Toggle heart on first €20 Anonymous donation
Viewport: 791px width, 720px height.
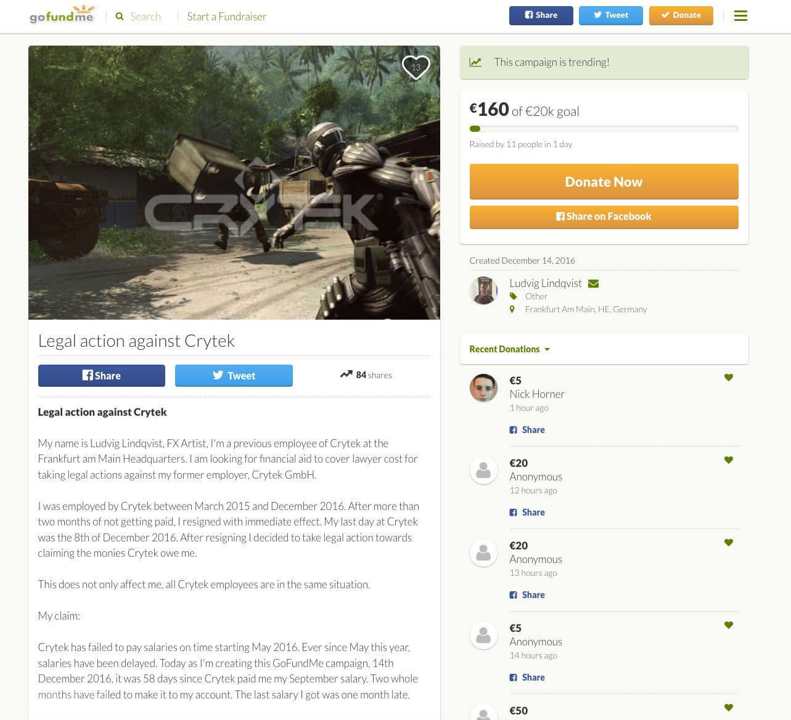(728, 460)
